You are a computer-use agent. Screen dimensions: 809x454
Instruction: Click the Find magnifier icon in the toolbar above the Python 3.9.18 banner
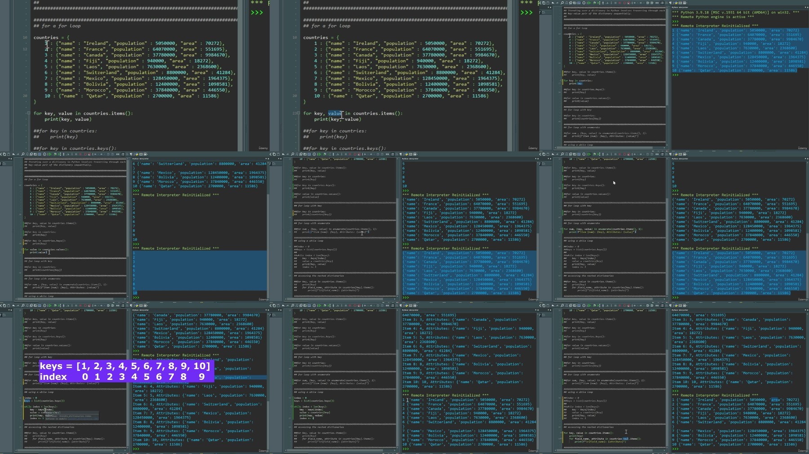[x=562, y=3]
